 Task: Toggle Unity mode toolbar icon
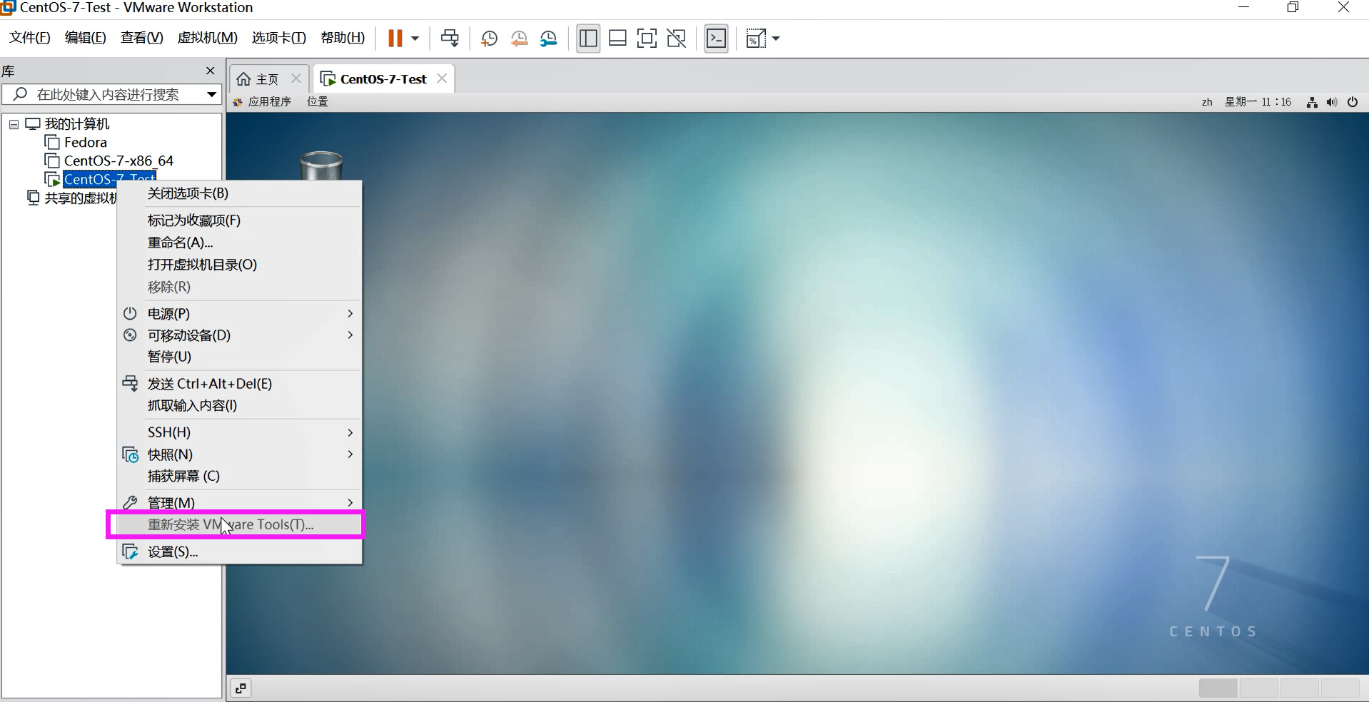676,38
